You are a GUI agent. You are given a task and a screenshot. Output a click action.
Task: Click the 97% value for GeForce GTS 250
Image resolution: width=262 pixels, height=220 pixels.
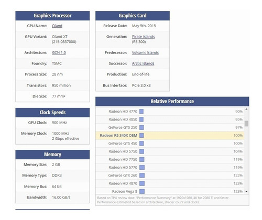[239, 127]
